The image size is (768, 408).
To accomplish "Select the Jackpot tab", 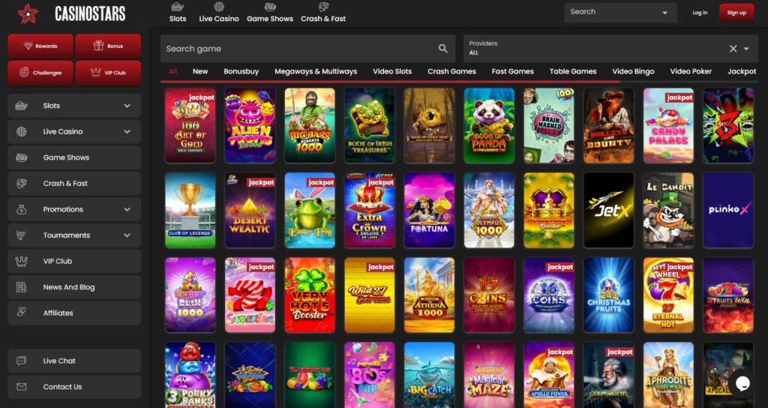I will (742, 71).
